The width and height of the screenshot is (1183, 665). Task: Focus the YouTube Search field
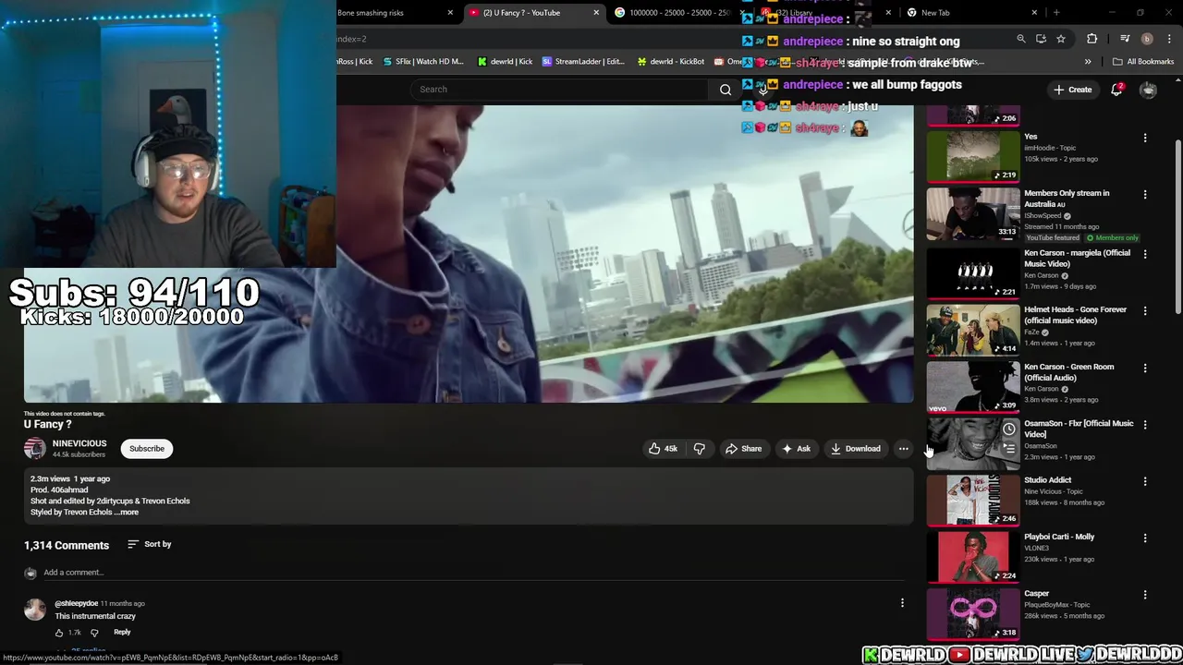pos(559,90)
